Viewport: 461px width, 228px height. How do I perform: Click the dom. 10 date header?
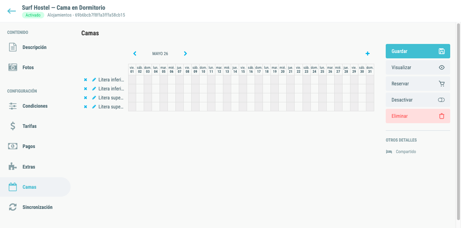click(203, 70)
